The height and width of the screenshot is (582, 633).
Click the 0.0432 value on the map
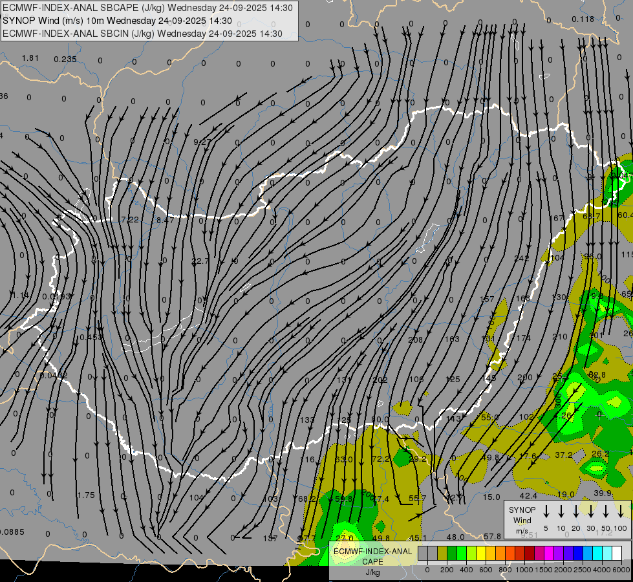[x=54, y=376]
